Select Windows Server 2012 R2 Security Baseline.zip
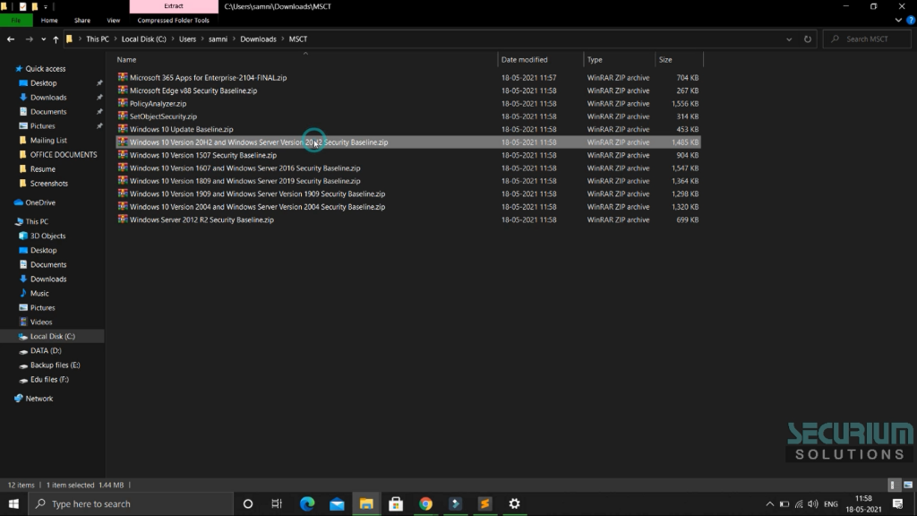This screenshot has width=917, height=516. click(x=408, y=220)
